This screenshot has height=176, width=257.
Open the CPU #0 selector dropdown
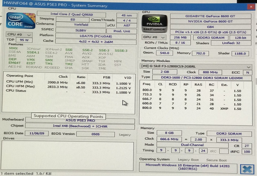click(x=19, y=34)
